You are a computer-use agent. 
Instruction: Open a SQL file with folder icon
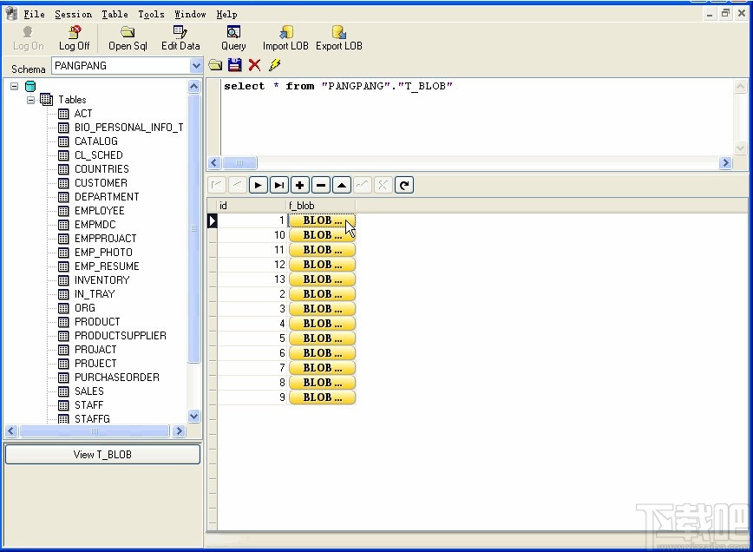[214, 64]
